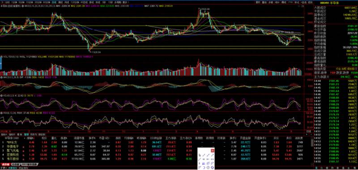Image resolution: width=358 pixels, height=170 pixels.
Task: Expand the 更多 periods list
Action: click(x=126, y=3)
